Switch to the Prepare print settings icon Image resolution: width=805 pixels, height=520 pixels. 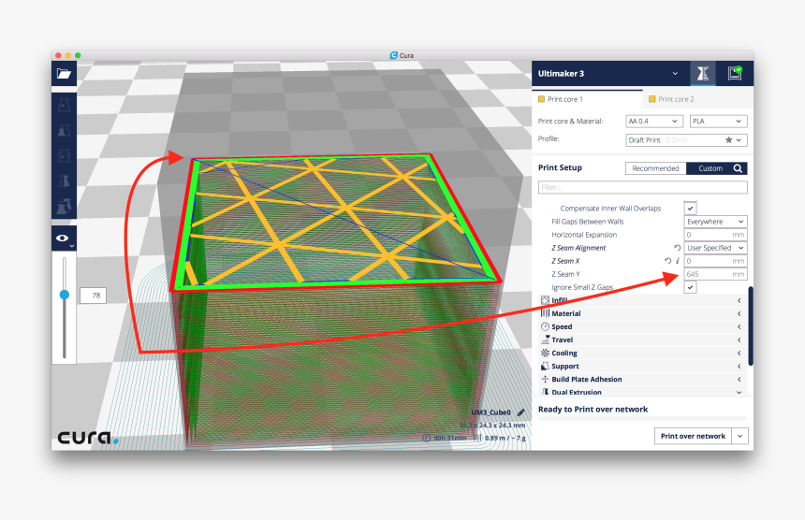coord(703,73)
